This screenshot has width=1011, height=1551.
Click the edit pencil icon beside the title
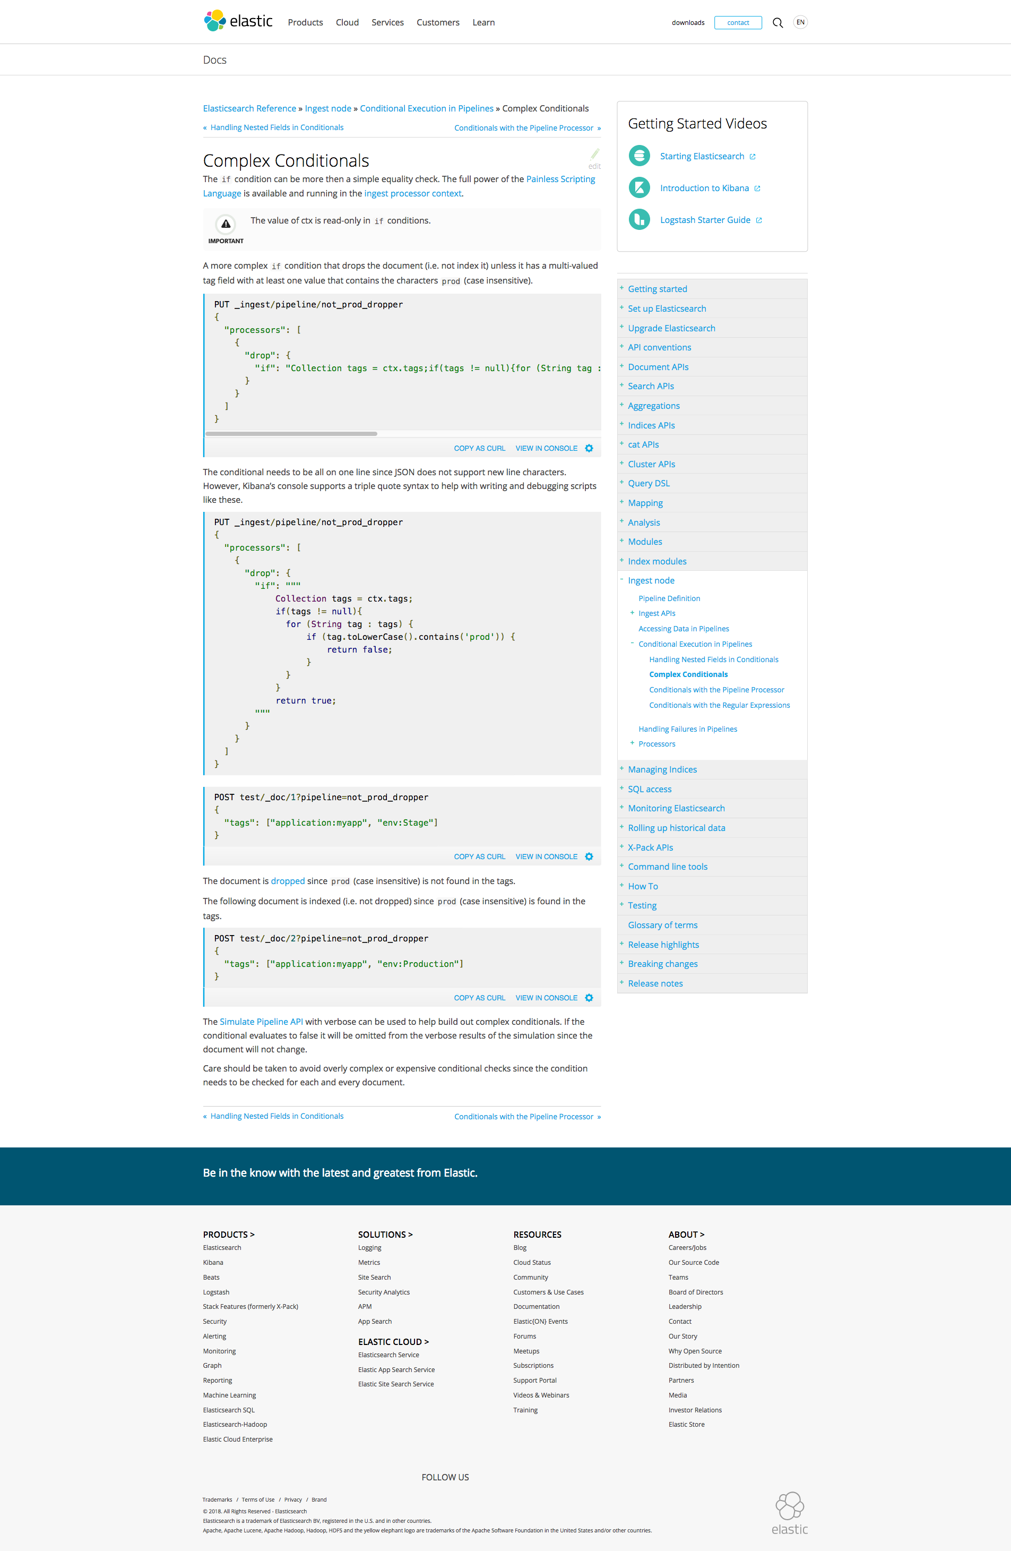[594, 154]
